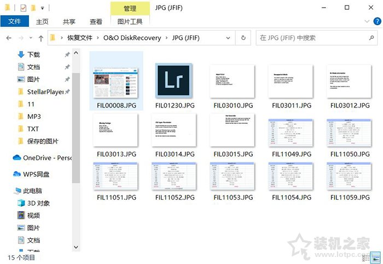The width and height of the screenshot is (383, 264).
Task: Switch to large thumbnails view in the status bar
Action: tap(376, 257)
